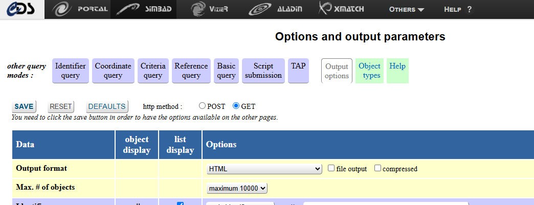Screen dimensions: 534x205
Task: Click the 'list display' column header
Action: [180, 144]
